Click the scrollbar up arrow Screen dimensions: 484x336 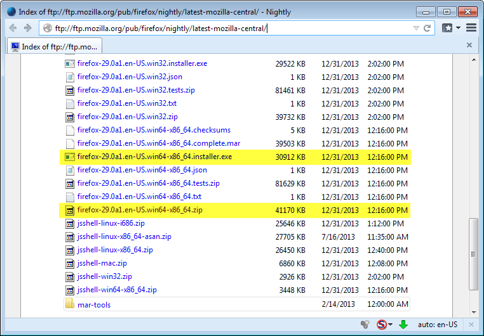(x=474, y=60)
